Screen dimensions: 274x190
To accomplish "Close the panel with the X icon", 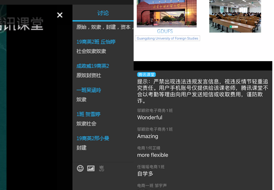I will pyautogui.click(x=60, y=15).
